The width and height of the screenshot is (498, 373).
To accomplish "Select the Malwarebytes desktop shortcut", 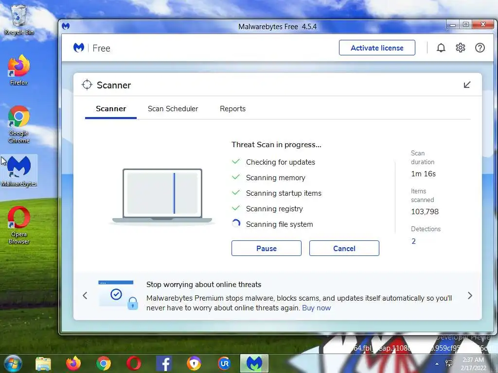I will [x=19, y=171].
